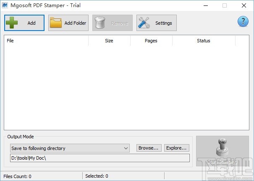Click the Selected: 0 status text

[97, 176]
